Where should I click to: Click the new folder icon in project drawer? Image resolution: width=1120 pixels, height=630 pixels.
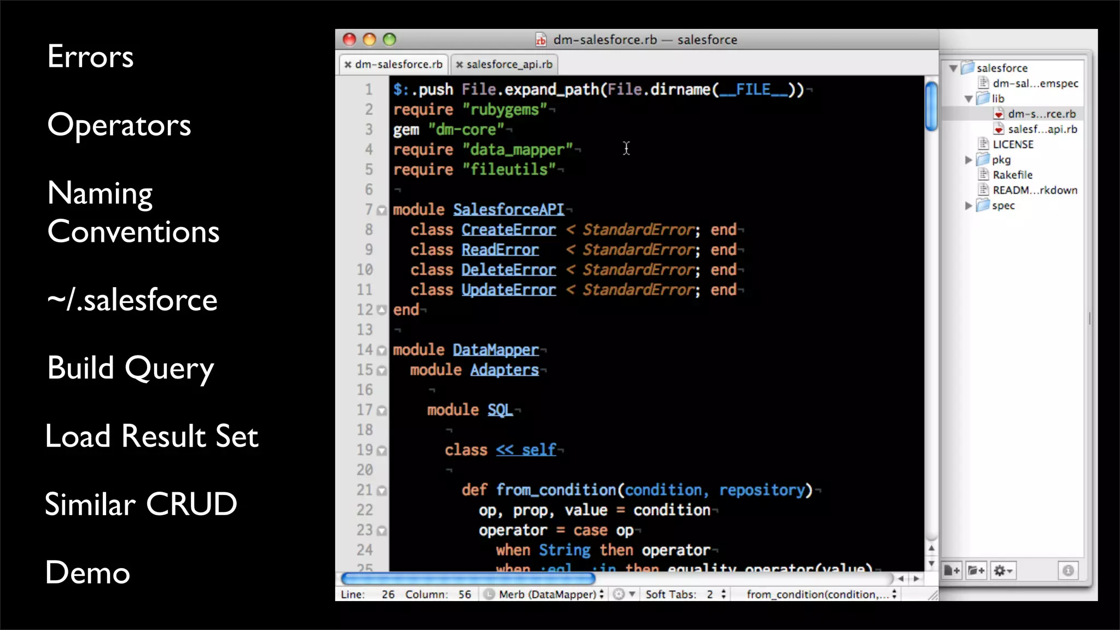point(976,571)
